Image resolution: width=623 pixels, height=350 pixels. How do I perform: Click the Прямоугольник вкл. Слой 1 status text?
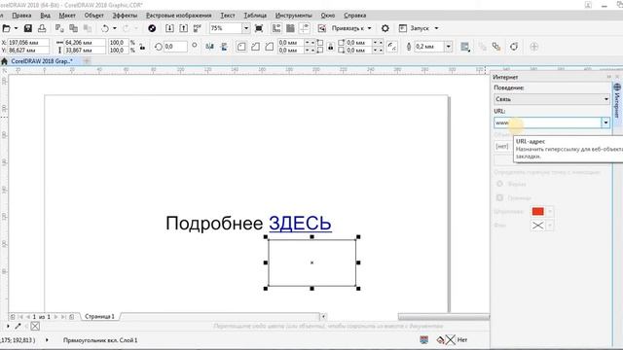click(100, 340)
